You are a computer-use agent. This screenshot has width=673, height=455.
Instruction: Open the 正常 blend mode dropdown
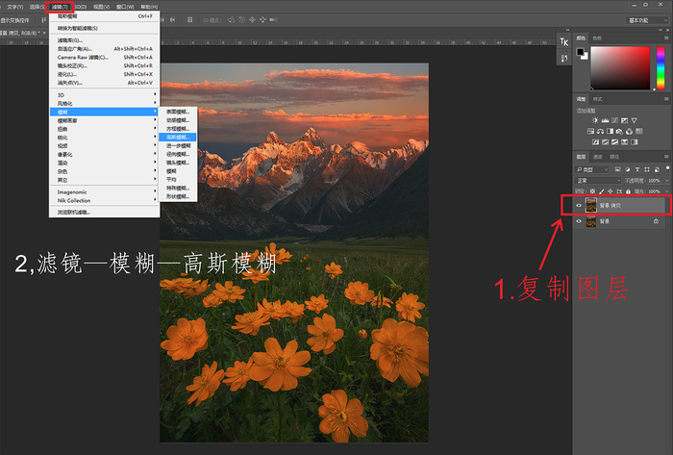click(598, 180)
